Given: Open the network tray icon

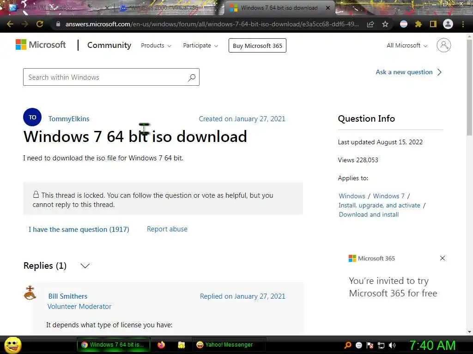Looking at the screenshot, I should [381, 345].
